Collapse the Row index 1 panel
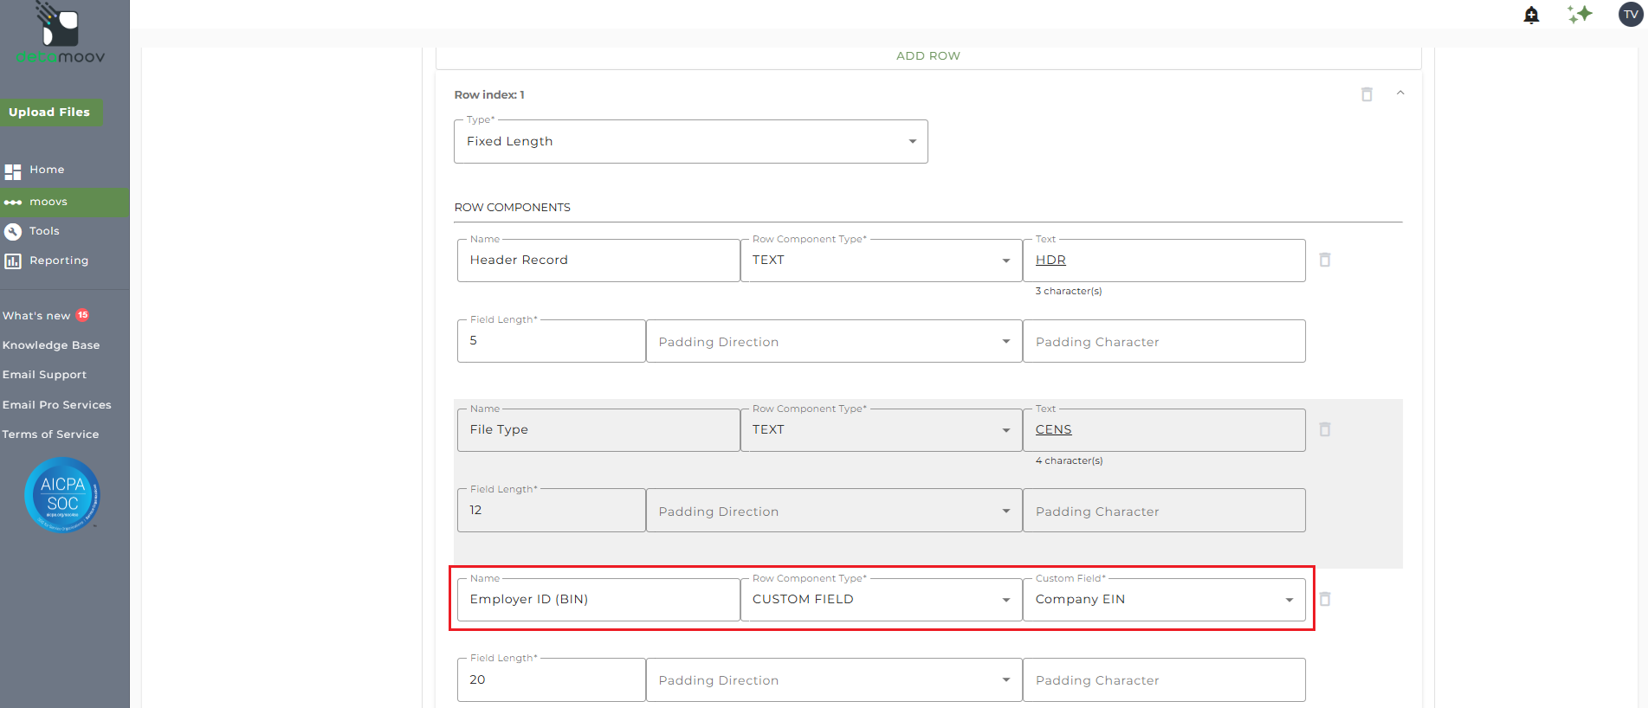Image resolution: width=1648 pixels, height=708 pixels. [x=1400, y=93]
